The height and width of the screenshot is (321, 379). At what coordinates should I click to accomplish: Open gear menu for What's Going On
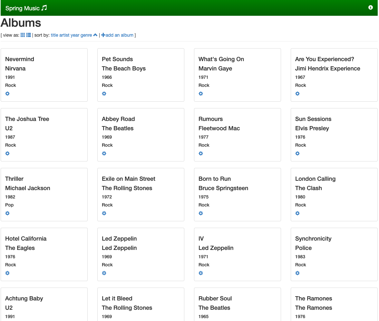(201, 94)
